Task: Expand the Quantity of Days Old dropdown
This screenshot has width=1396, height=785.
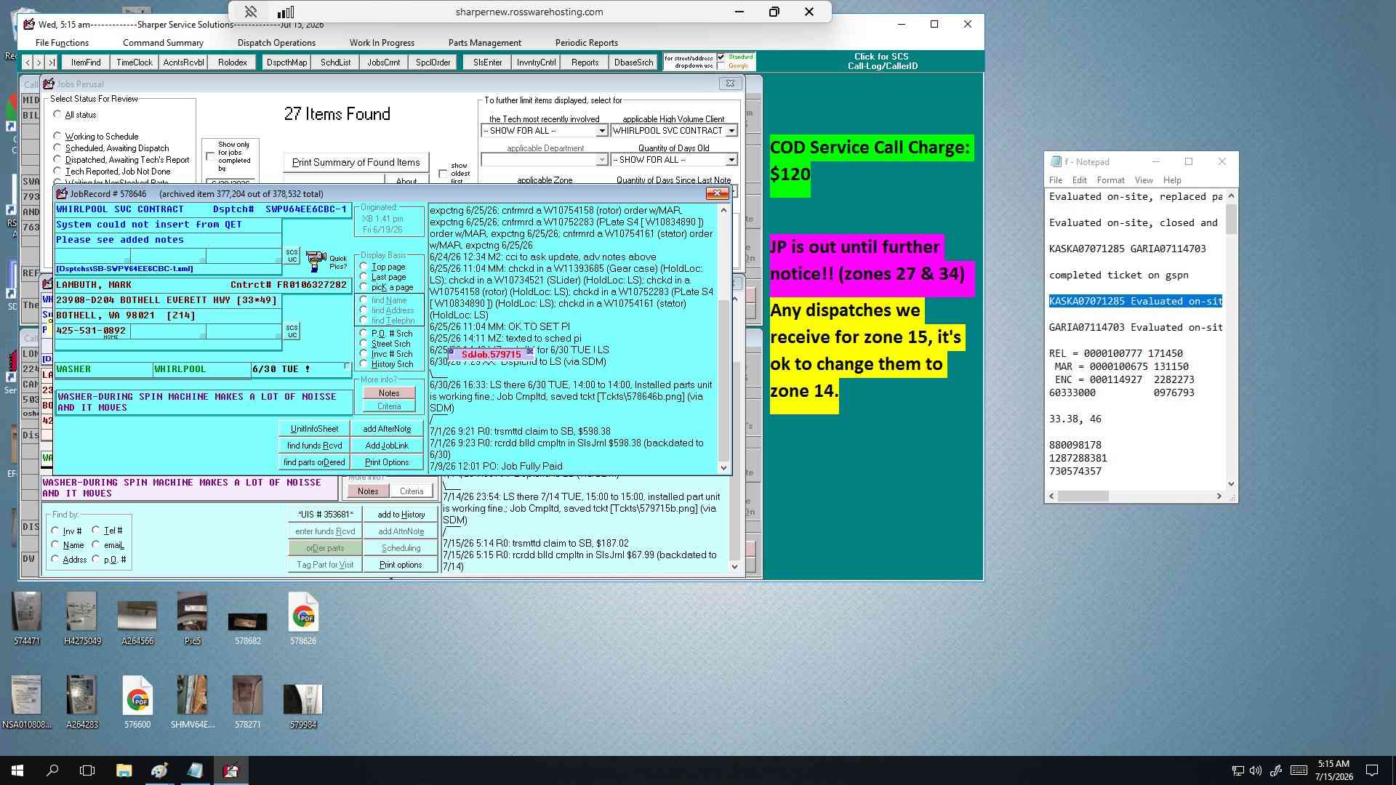Action: coord(731,160)
